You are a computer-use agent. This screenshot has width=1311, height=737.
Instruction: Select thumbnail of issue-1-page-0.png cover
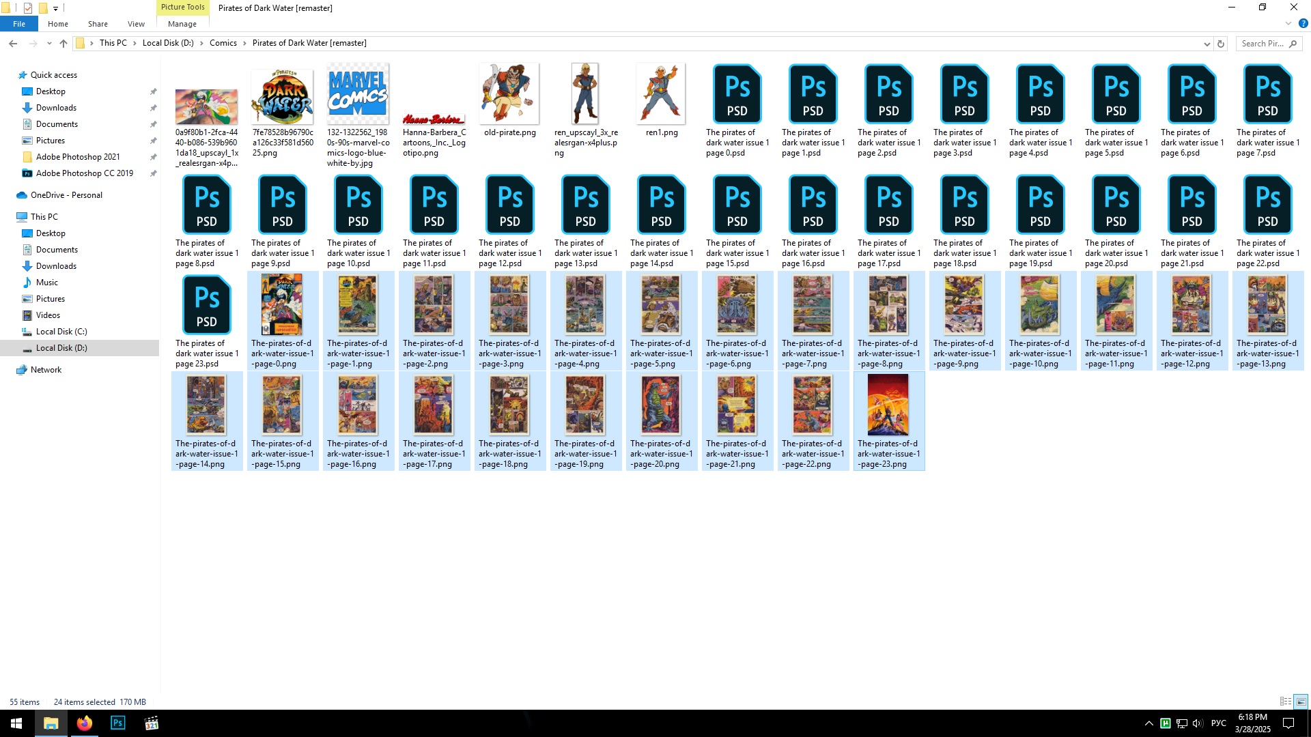tap(282, 304)
